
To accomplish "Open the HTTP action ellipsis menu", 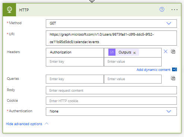I will 174,10.
